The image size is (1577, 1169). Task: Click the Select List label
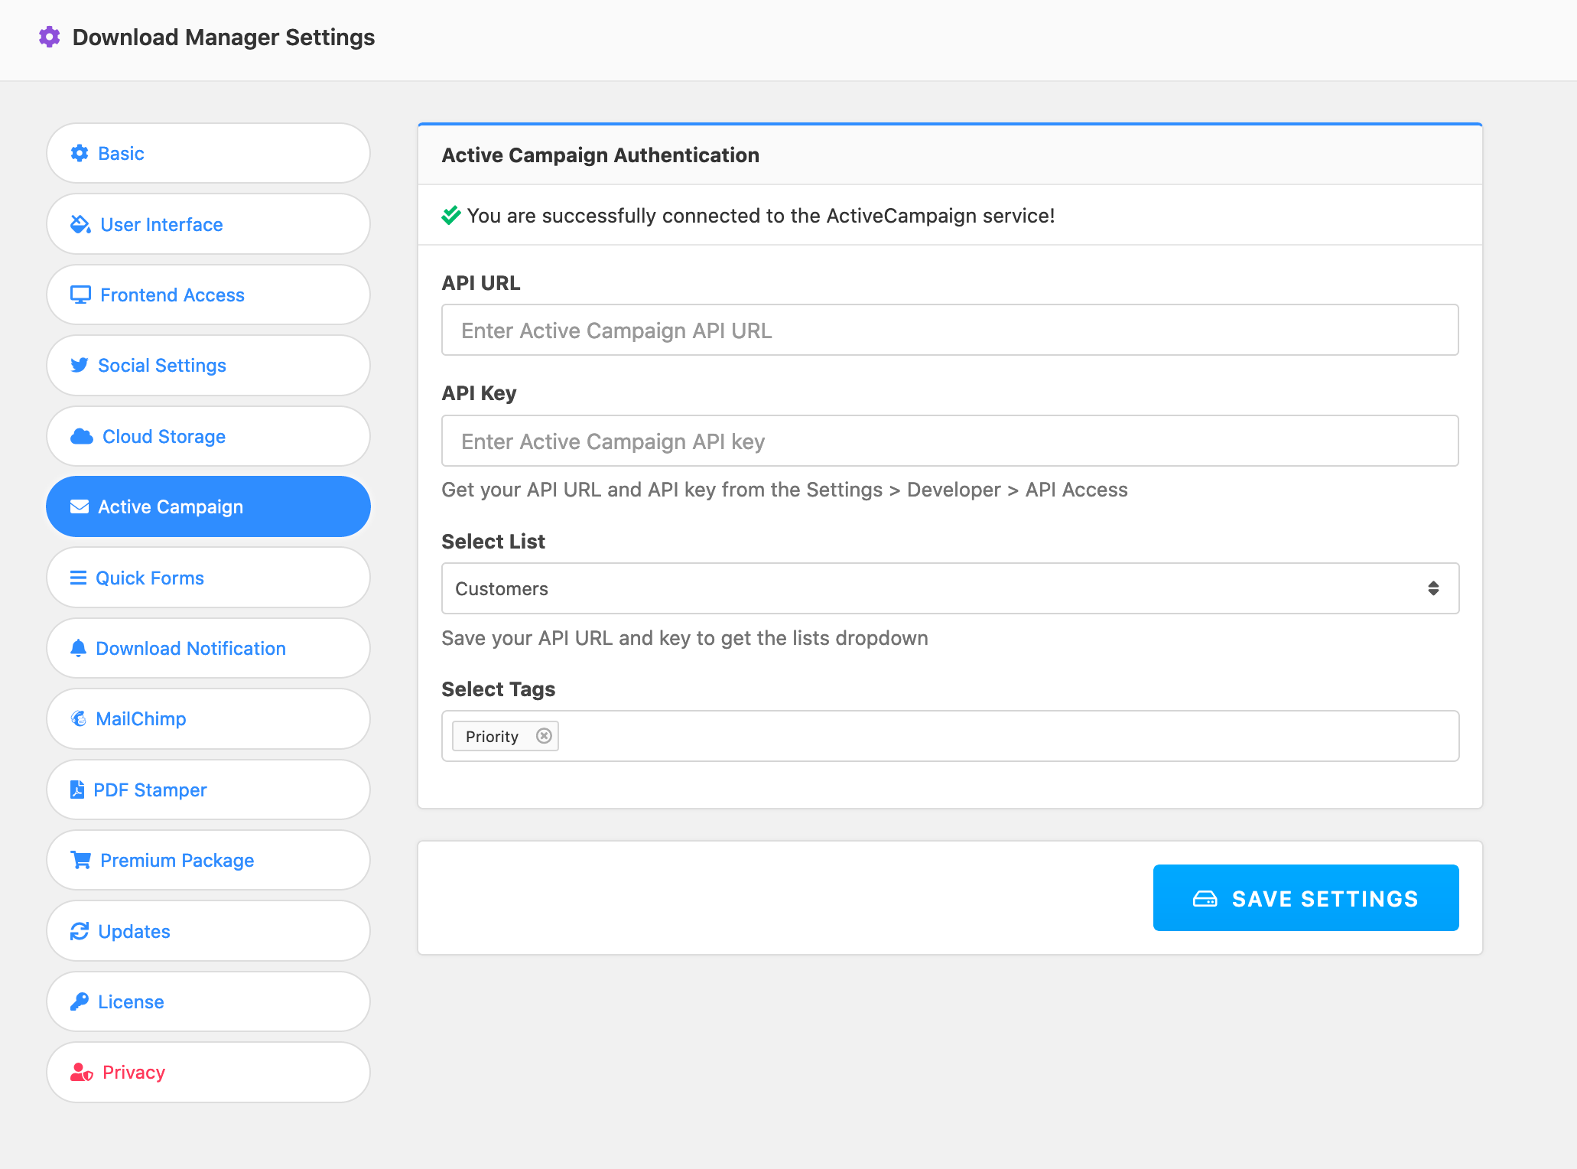click(x=493, y=542)
